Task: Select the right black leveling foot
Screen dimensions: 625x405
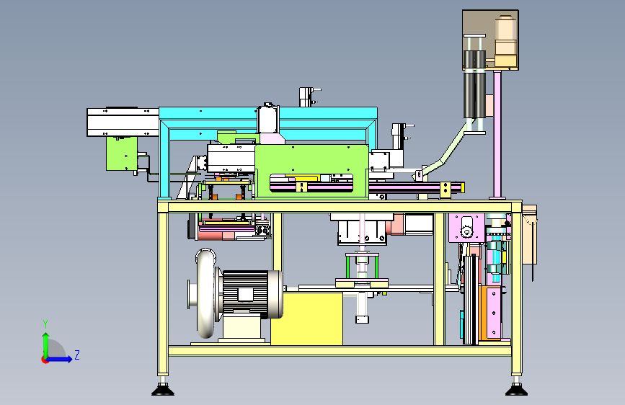Action: 516,389
